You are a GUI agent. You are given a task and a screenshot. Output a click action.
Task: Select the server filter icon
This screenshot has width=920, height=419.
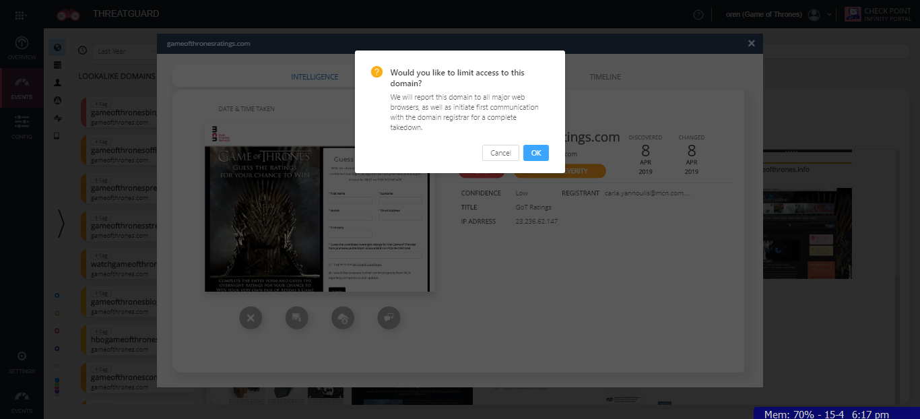click(x=57, y=65)
